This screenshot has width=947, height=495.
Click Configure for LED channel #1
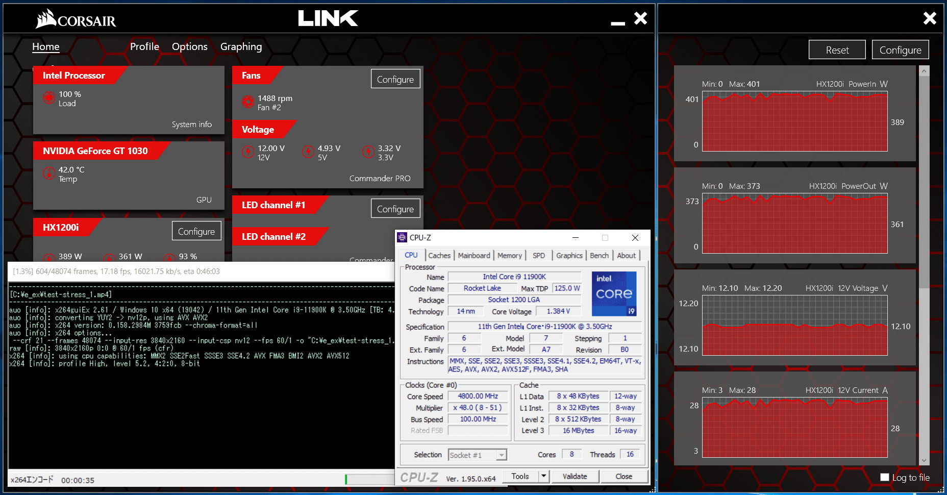pyautogui.click(x=395, y=209)
